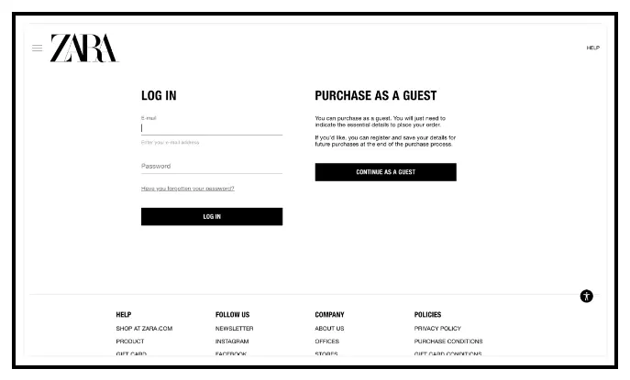Open the Privacy Policy link

437,328
